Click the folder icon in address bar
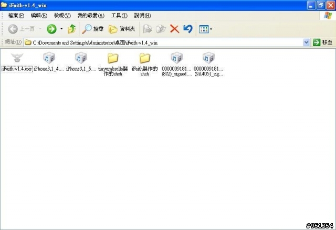Image resolution: width=336 pixels, height=230 pixels. click(x=28, y=42)
